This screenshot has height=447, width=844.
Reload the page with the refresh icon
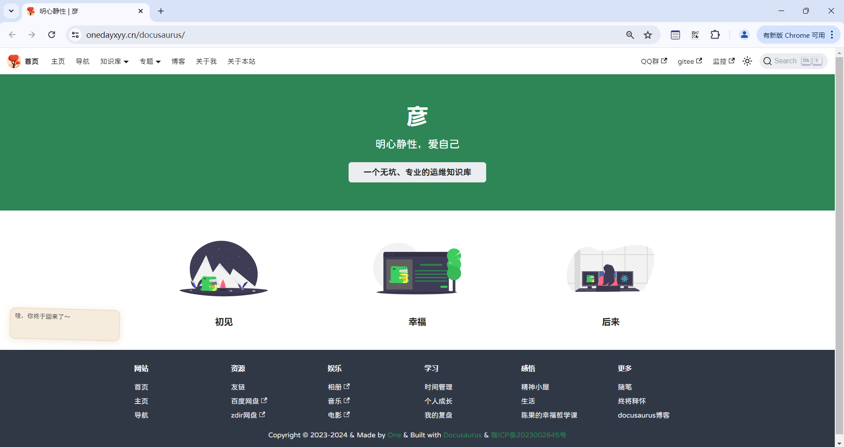pyautogui.click(x=51, y=35)
